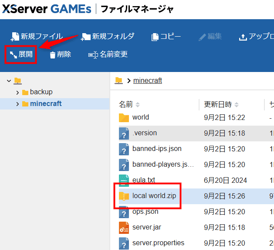Click the eula.txt text file icon
This screenshot has width=274, height=250.
124,181
